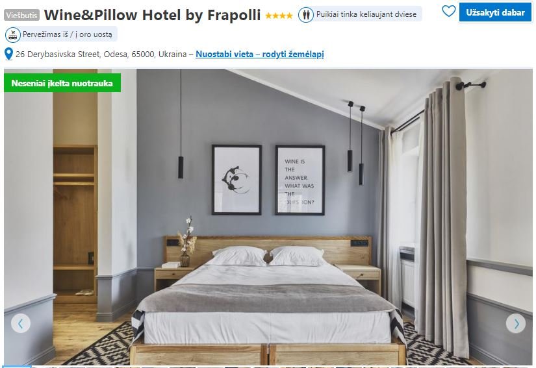This screenshot has height=368, width=536.
Task: Advance to next photo with right arrow
Action: tap(515, 323)
